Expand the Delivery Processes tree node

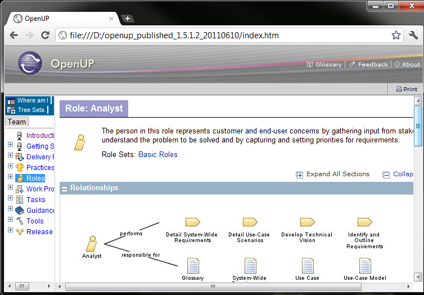coord(10,155)
